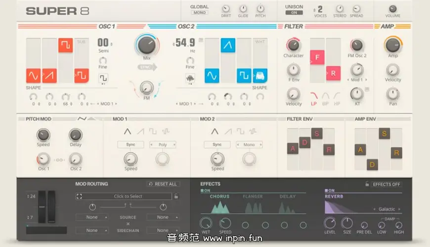Screen dimensions: 430x247
Task: Click the lock icon beside EFFECTS OFF
Action: (366, 184)
